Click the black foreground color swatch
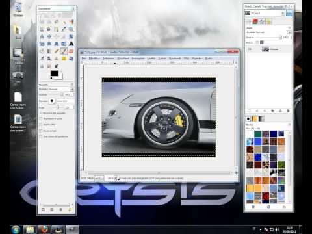 [55, 73]
